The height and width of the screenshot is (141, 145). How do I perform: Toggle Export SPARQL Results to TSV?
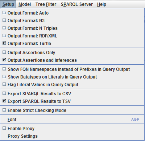pyautogui.click(x=72, y=101)
